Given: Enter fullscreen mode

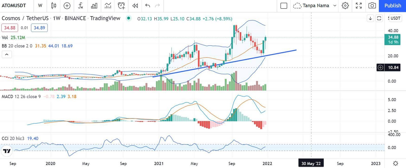Looking at the screenshot, I should [x=359, y=6].
